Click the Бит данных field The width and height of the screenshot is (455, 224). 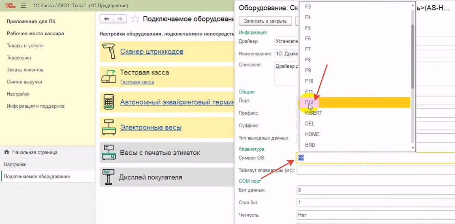click(x=376, y=190)
